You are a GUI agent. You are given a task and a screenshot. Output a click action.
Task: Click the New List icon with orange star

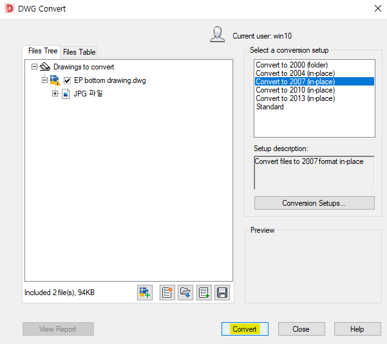[167, 293]
